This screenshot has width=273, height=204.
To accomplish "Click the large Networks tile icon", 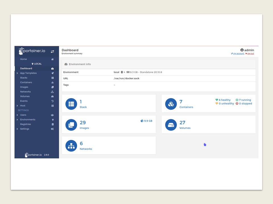I will pyautogui.click(x=71, y=146).
